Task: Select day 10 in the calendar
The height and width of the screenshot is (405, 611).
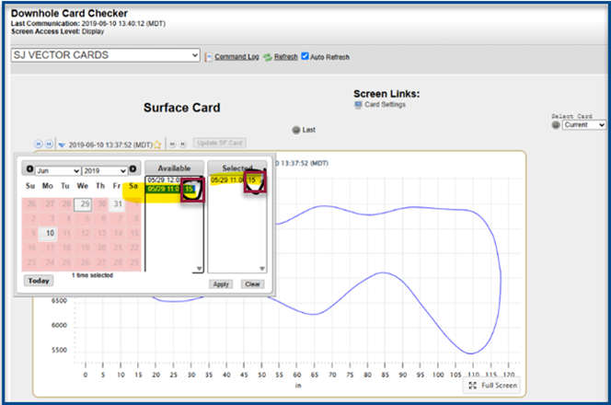Action: (x=48, y=234)
